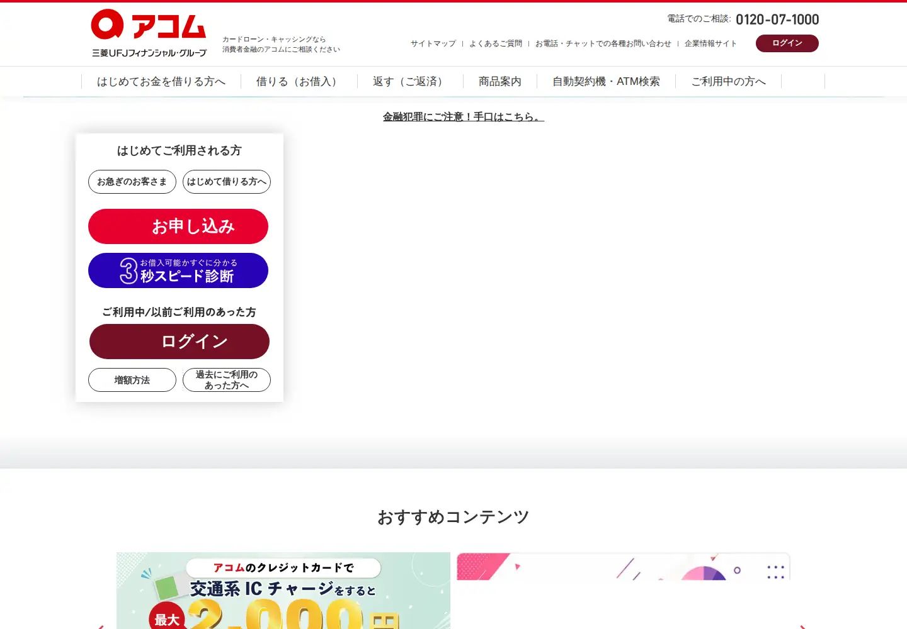
Task: Open the ご利用中の方へ menu
Action: pyautogui.click(x=729, y=82)
